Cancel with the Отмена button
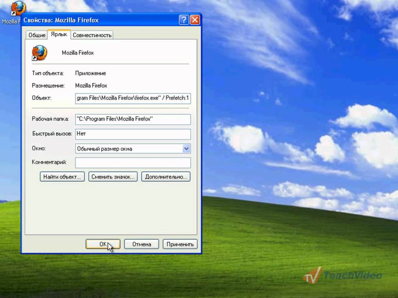 (142, 244)
